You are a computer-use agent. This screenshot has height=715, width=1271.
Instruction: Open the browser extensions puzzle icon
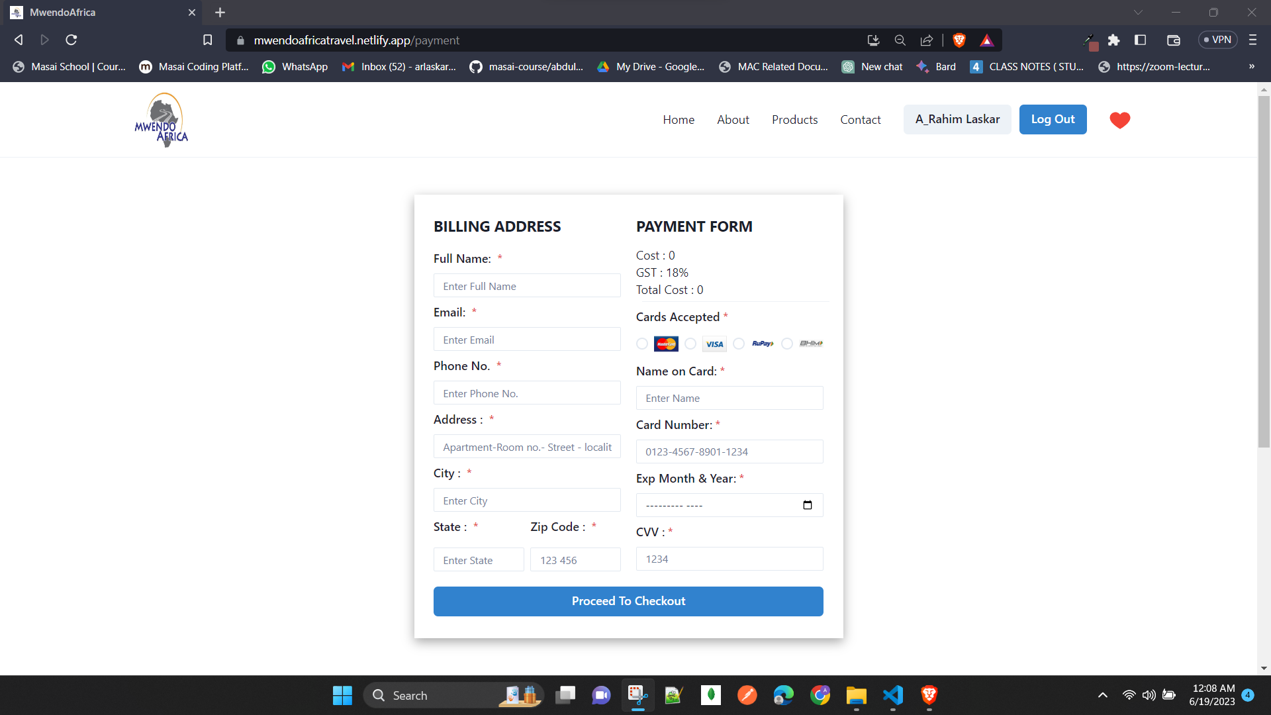1113,40
